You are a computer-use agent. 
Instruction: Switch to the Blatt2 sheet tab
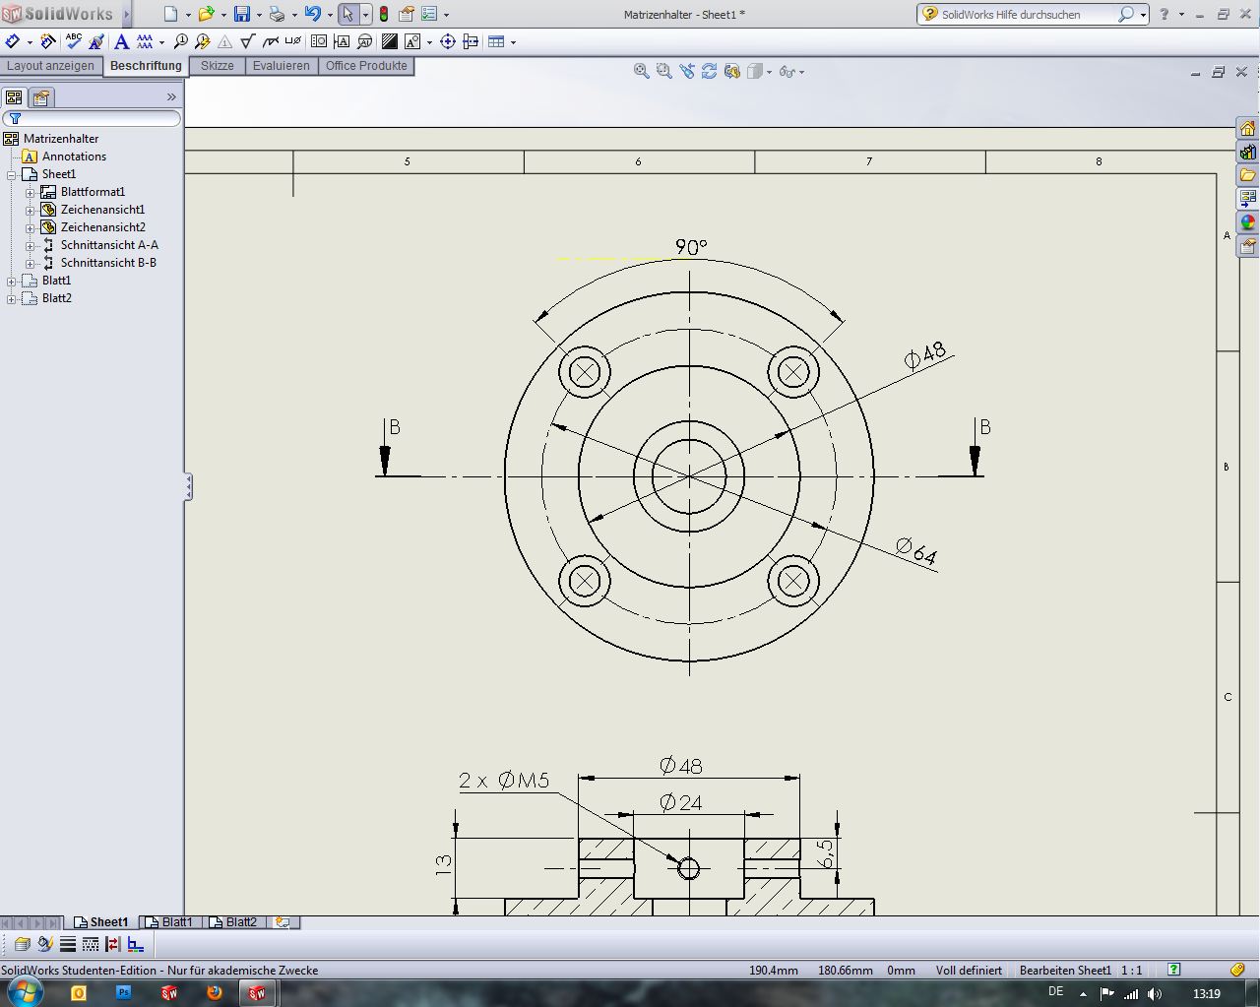click(240, 922)
